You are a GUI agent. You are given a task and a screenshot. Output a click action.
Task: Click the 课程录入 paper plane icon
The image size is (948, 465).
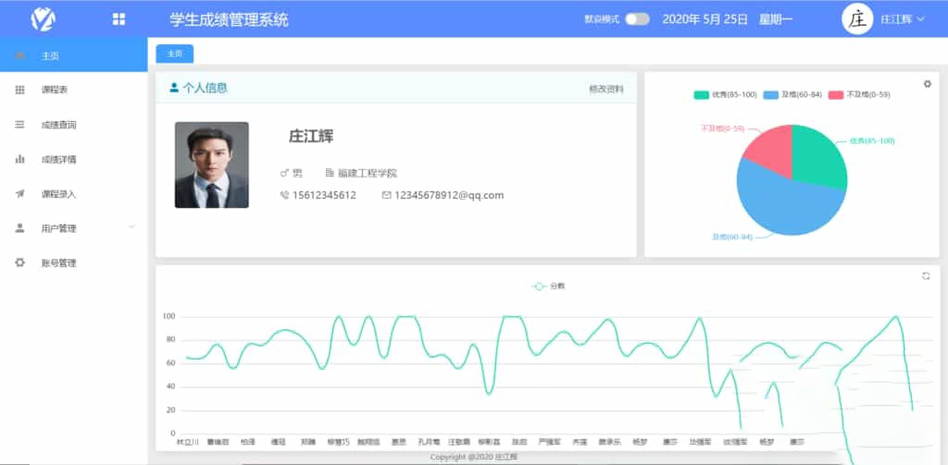point(20,194)
